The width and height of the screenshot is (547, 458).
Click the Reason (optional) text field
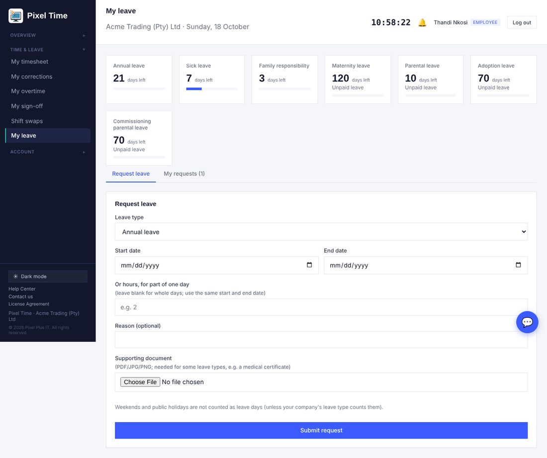(x=321, y=340)
